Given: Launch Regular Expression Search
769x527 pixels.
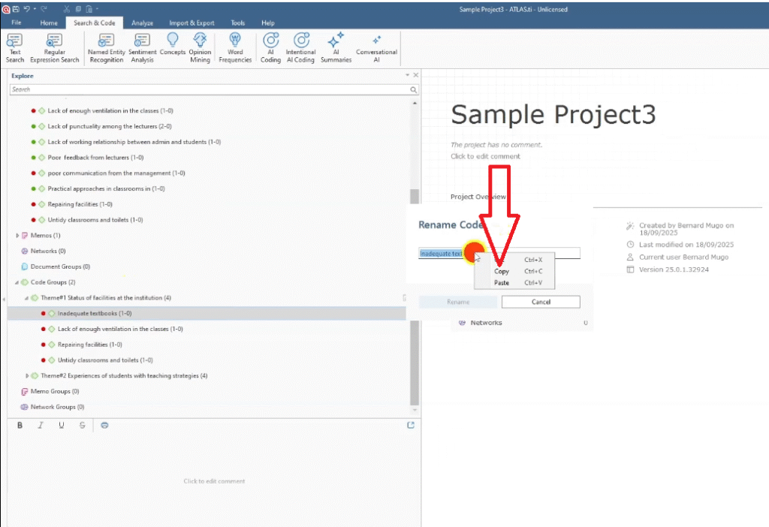Looking at the screenshot, I should 54,47.
